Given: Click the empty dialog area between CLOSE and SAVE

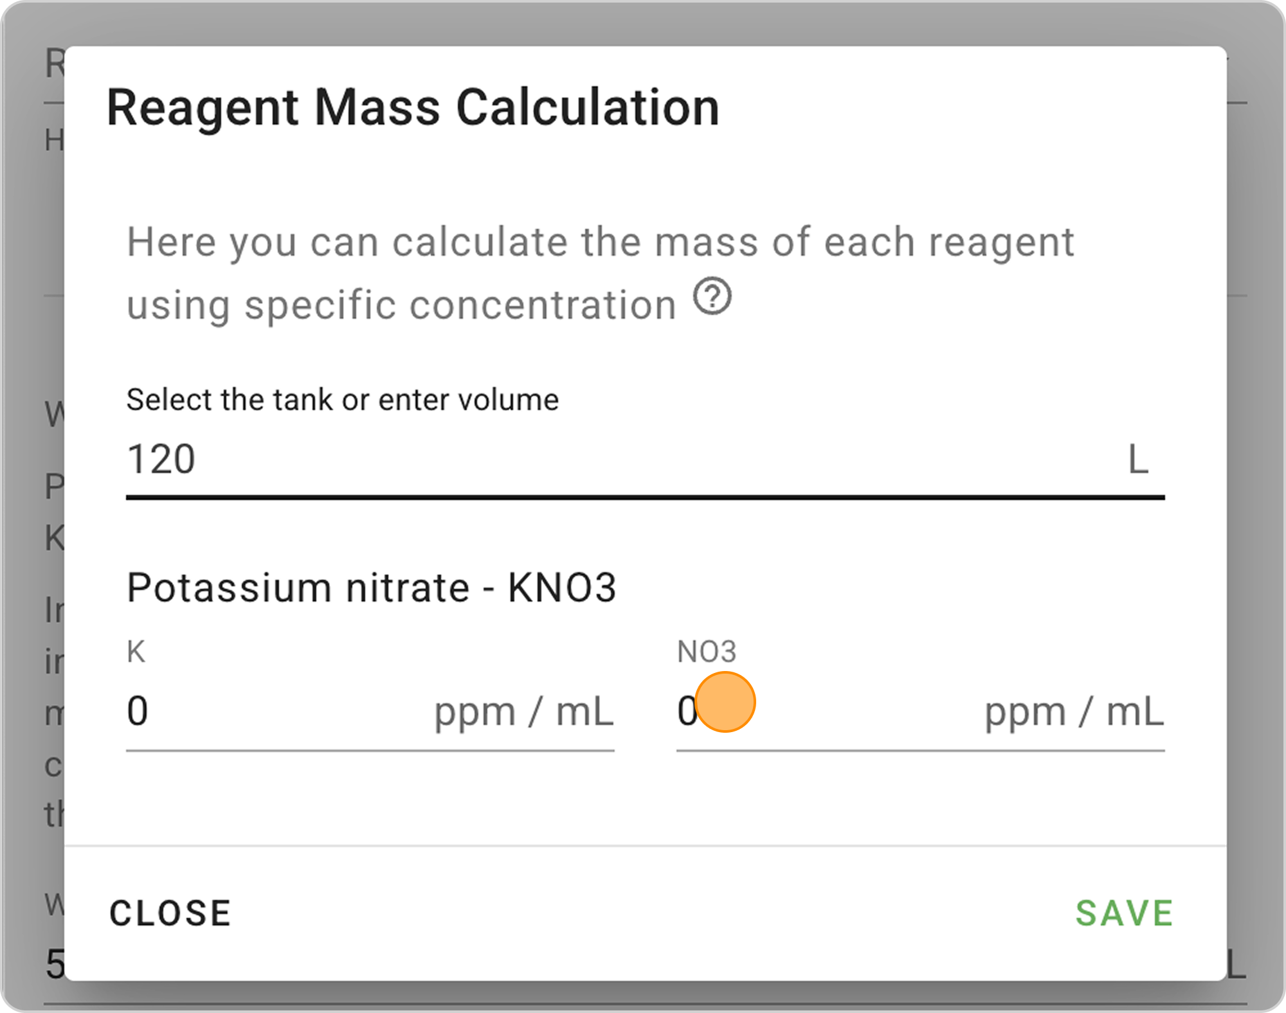Looking at the screenshot, I should click(643, 913).
